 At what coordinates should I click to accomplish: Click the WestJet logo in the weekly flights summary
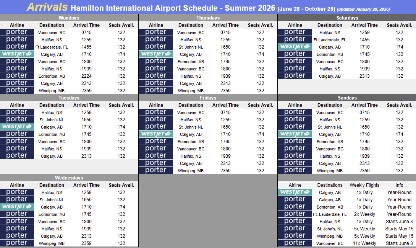(295, 192)
